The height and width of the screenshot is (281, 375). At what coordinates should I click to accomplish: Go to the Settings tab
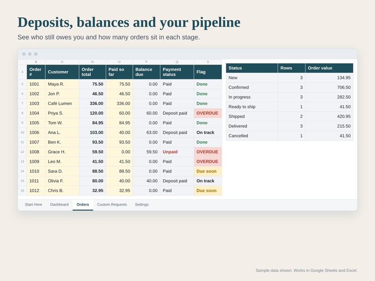[x=142, y=205]
